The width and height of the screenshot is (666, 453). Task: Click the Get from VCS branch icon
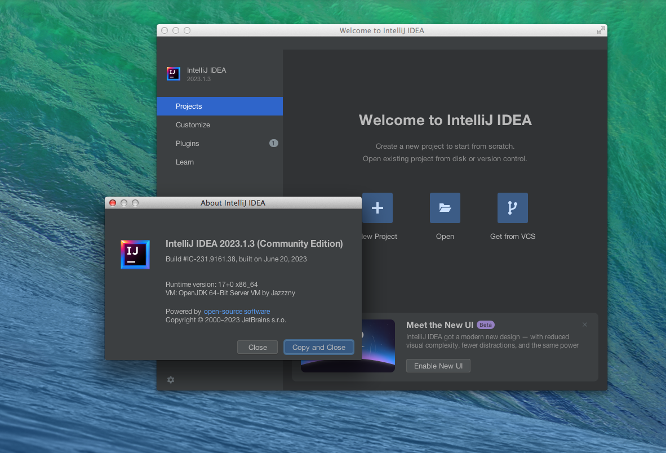click(513, 207)
